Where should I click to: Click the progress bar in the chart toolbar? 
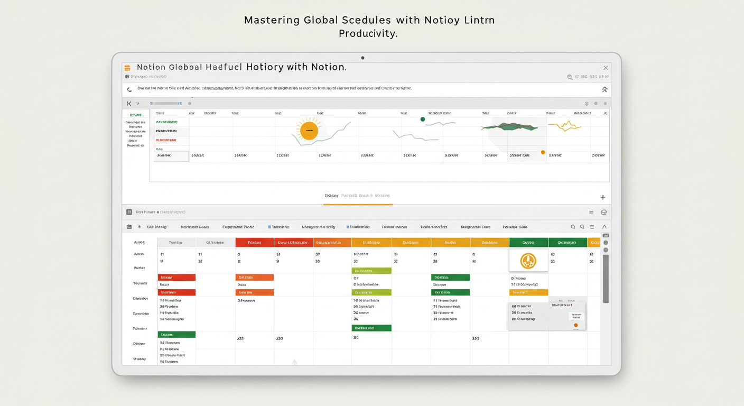[165, 104]
